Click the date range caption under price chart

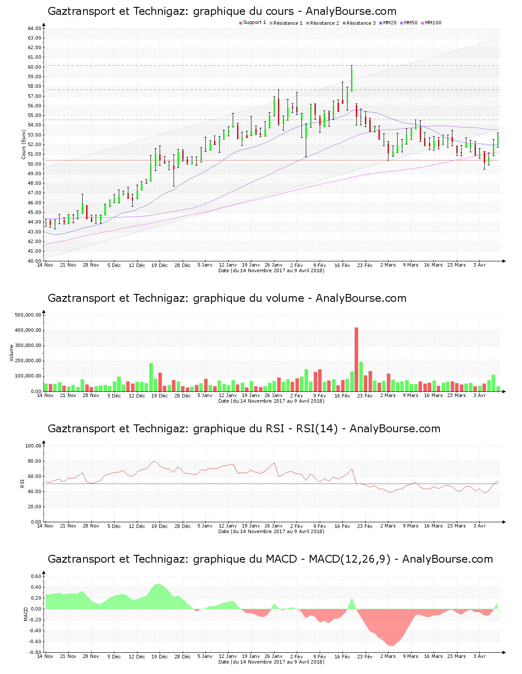tap(271, 270)
